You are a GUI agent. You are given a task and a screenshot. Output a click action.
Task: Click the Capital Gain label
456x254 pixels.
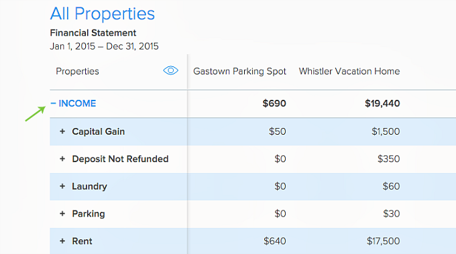click(99, 131)
